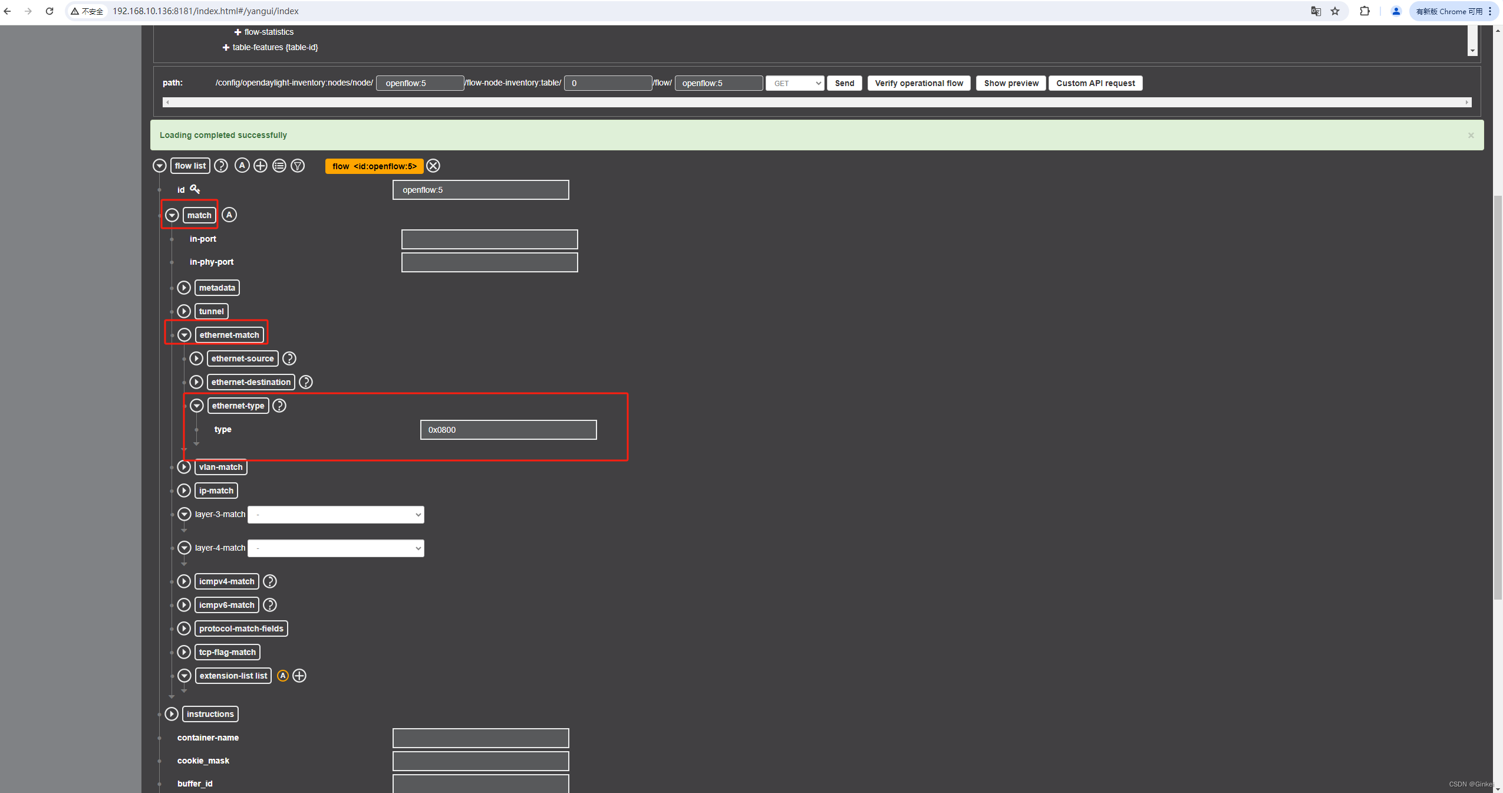Expand the icmpv4-match section
This screenshot has width=1503, height=793.
point(184,580)
